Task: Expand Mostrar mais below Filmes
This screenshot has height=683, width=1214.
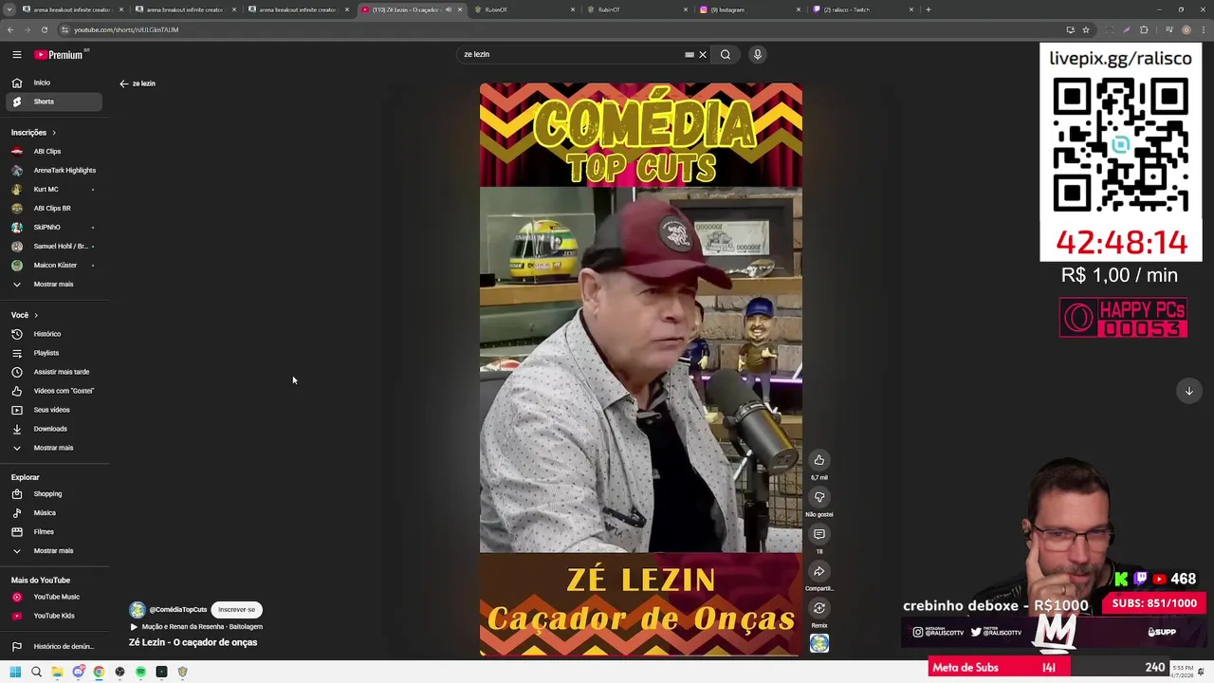Action: pos(52,551)
